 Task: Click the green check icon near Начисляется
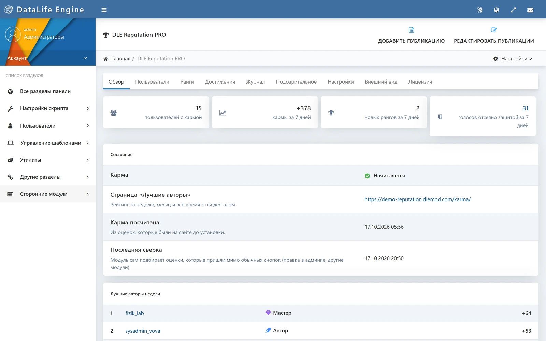[x=367, y=176]
